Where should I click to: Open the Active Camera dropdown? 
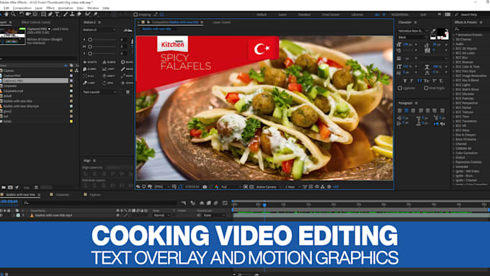tap(269, 187)
